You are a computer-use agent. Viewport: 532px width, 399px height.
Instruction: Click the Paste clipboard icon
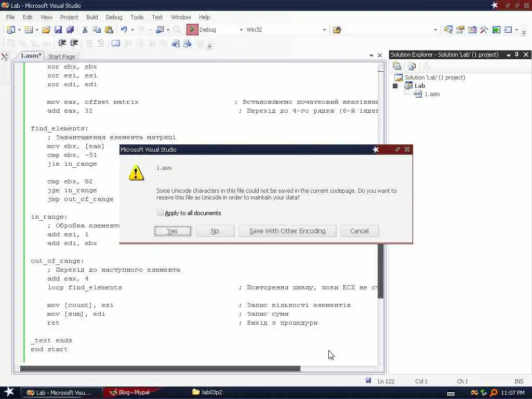(109, 30)
